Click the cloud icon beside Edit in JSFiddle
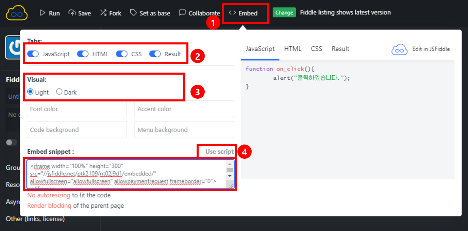The height and width of the screenshot is (231, 468). (x=400, y=50)
